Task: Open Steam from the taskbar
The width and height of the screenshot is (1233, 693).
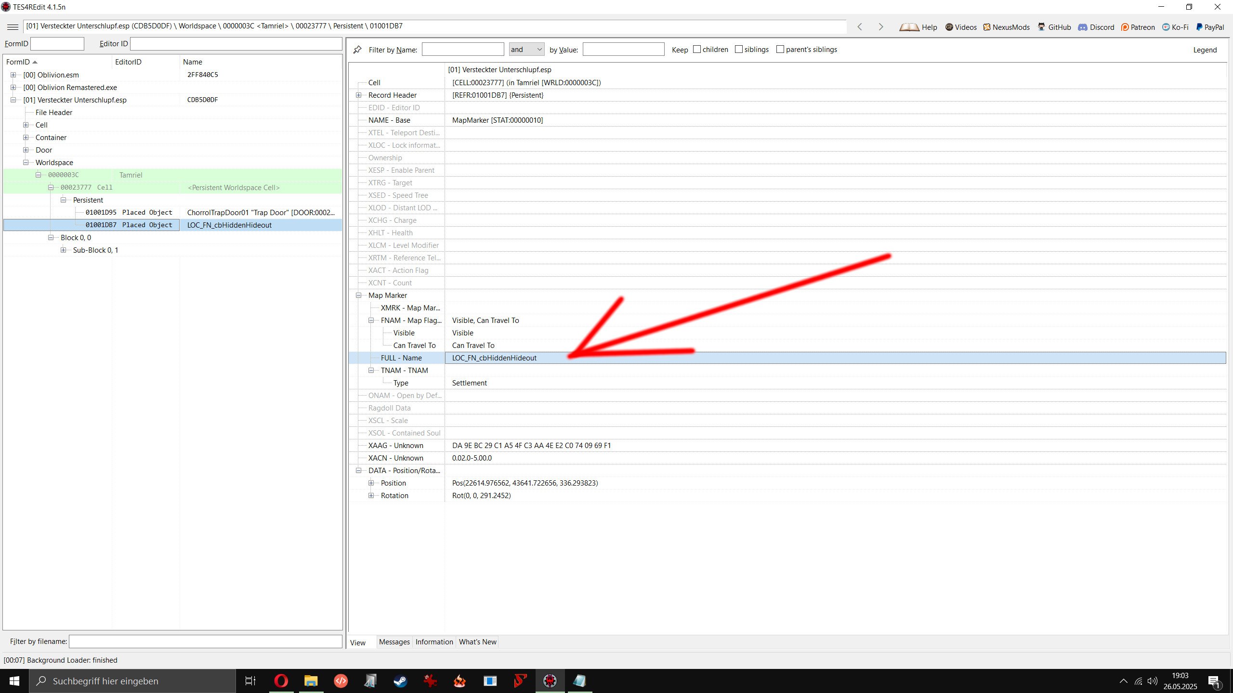Action: tap(400, 681)
